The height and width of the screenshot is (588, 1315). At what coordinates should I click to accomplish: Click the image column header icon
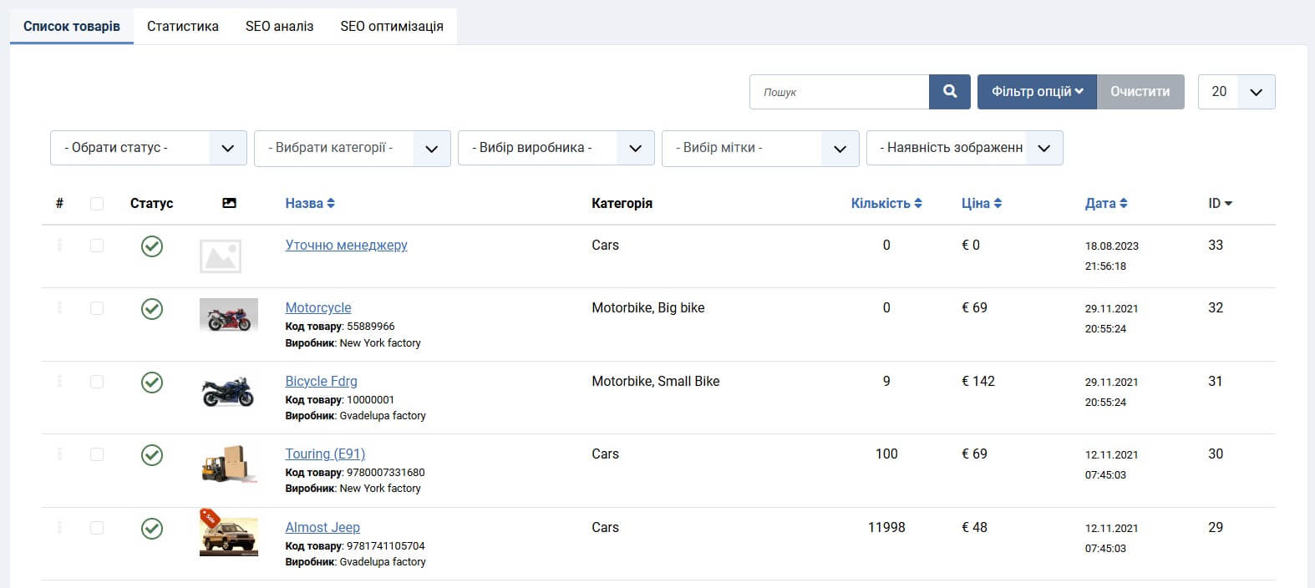(x=229, y=203)
